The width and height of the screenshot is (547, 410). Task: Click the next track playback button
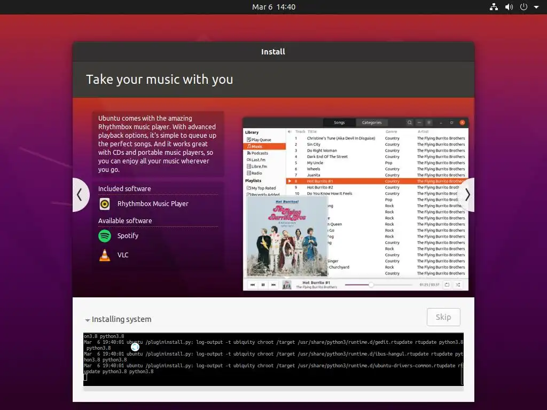coord(273,285)
